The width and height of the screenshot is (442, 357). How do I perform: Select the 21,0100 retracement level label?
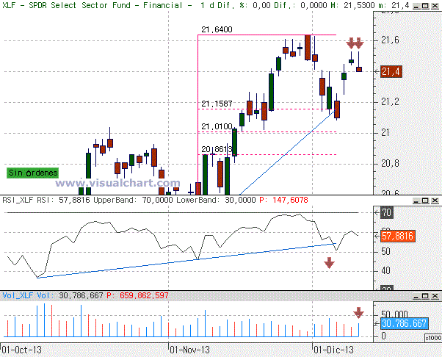[x=217, y=126]
